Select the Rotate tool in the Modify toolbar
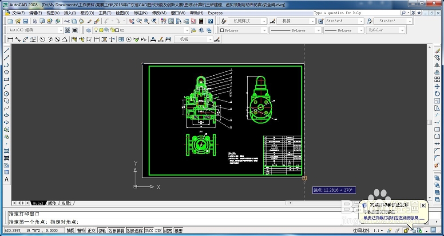Image resolution: width=444 pixels, height=236 pixels. pos(437,94)
